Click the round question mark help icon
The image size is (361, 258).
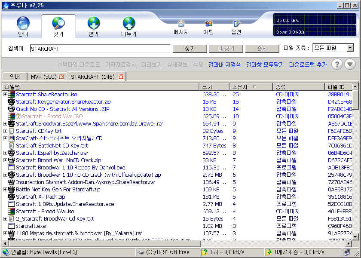tap(337, 64)
